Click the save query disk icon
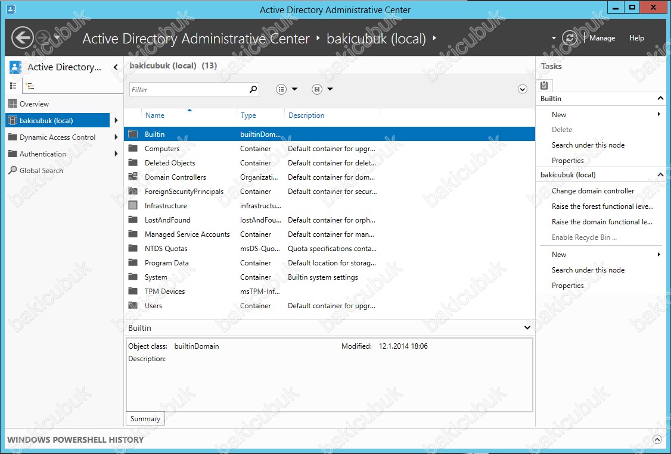 [x=316, y=89]
